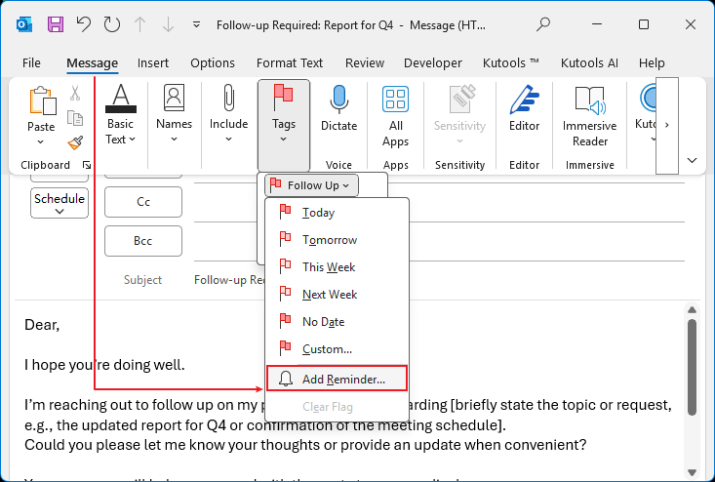This screenshot has height=482, width=715.
Task: Open the Kutools ™ tab
Action: [x=511, y=62]
